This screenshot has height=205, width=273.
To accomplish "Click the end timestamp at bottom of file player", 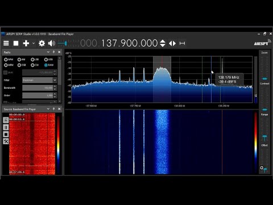I will click(x=17, y=172).
